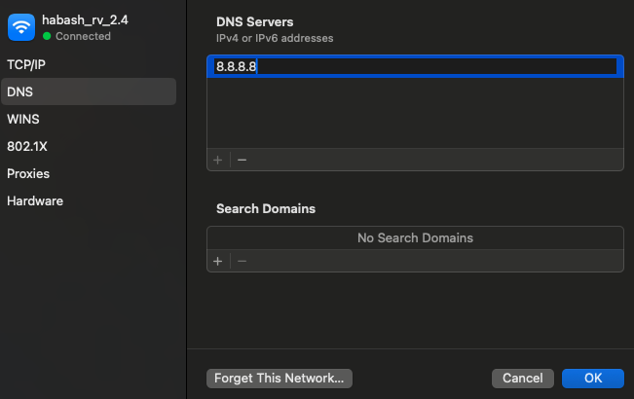Remove the selected DNS server
The image size is (634, 399).
(242, 160)
